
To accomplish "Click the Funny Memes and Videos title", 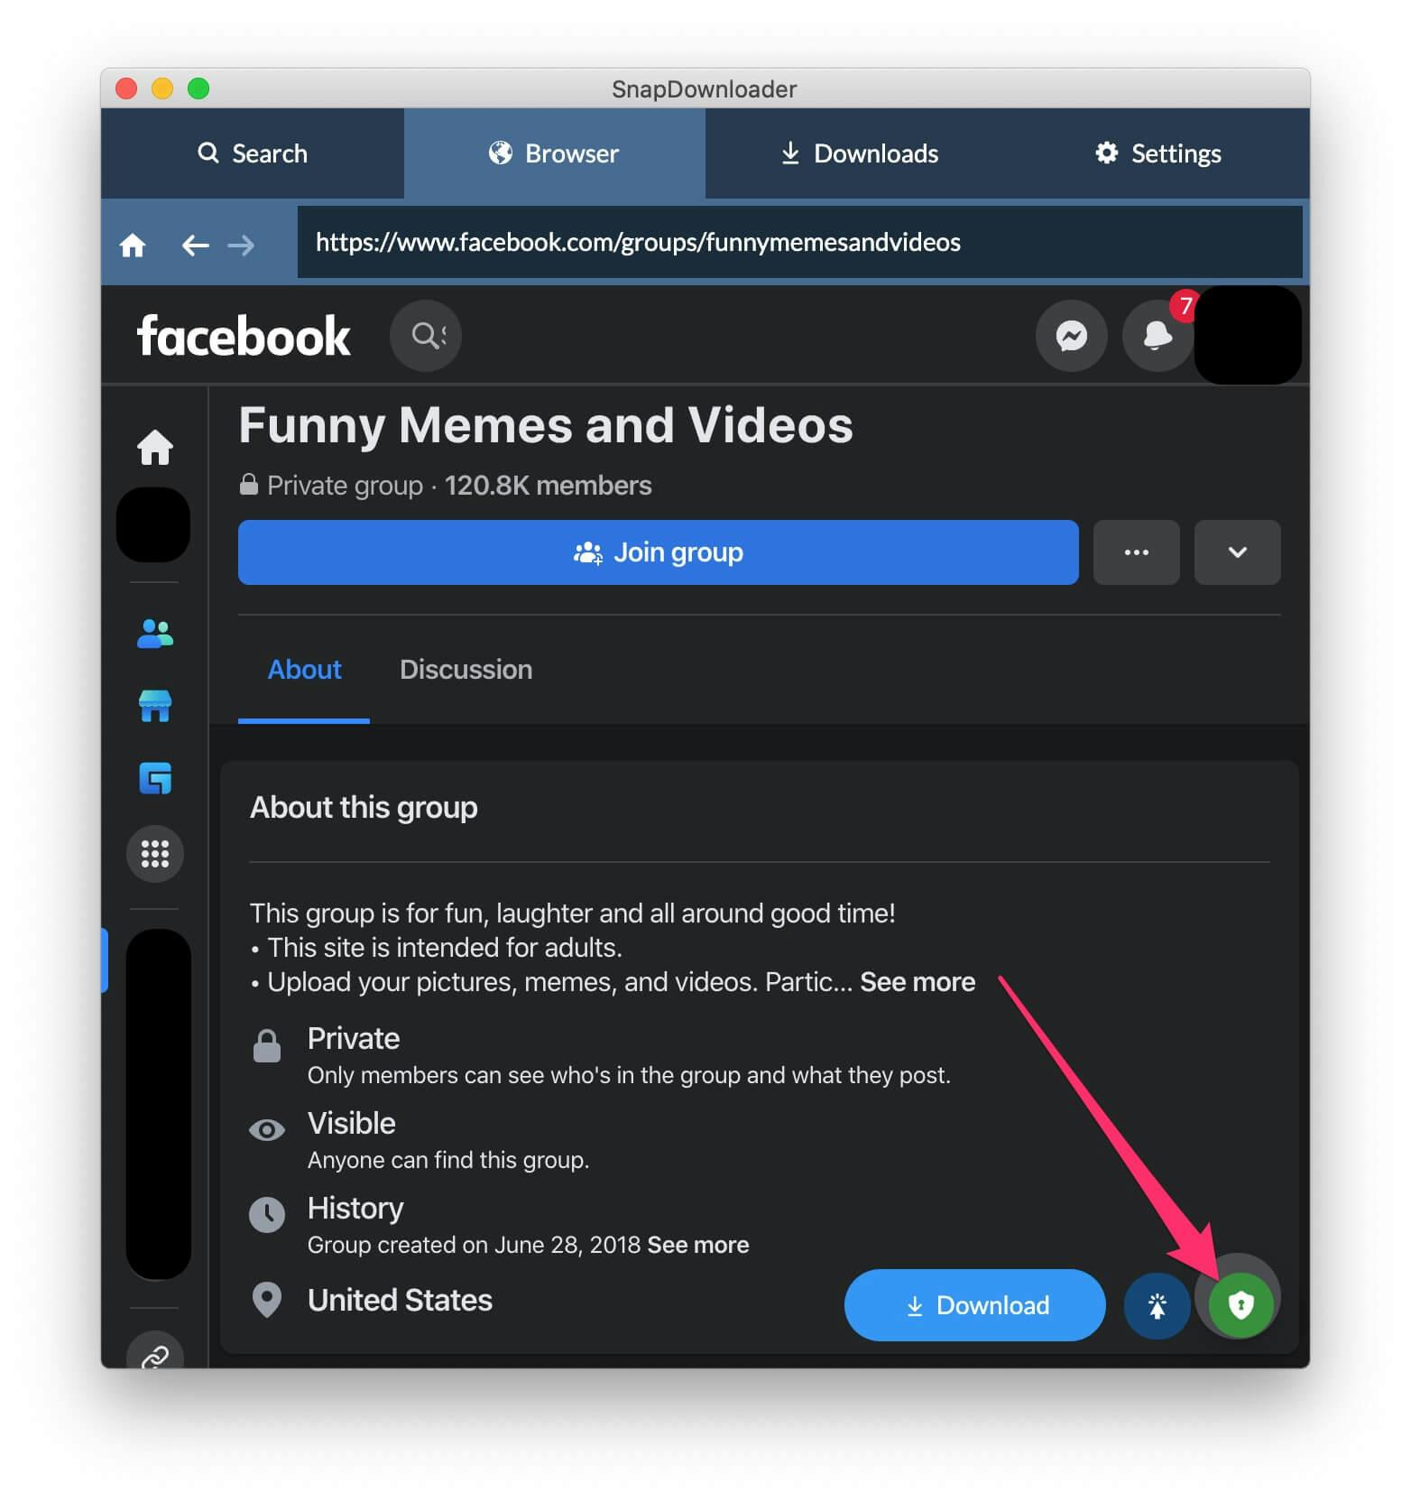I will click(x=546, y=425).
